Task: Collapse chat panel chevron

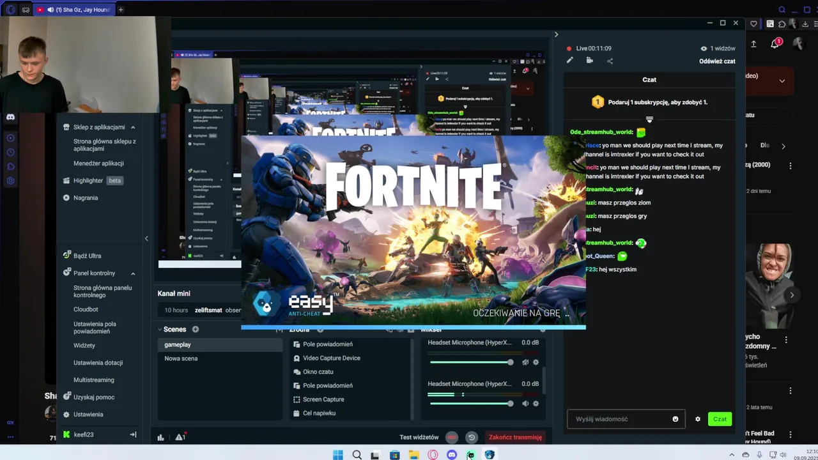Action: (556, 34)
